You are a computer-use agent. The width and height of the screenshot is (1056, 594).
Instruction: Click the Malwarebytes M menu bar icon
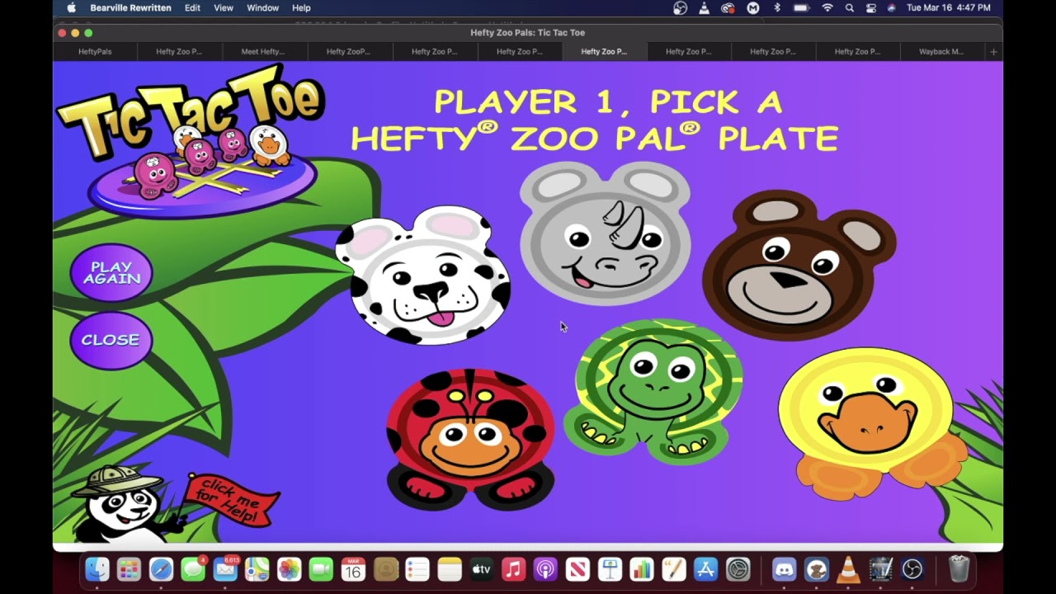click(x=752, y=7)
